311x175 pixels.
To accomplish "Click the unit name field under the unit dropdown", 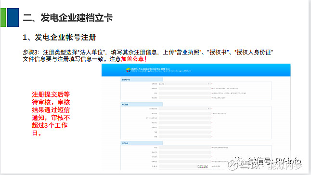I will point(185,113).
